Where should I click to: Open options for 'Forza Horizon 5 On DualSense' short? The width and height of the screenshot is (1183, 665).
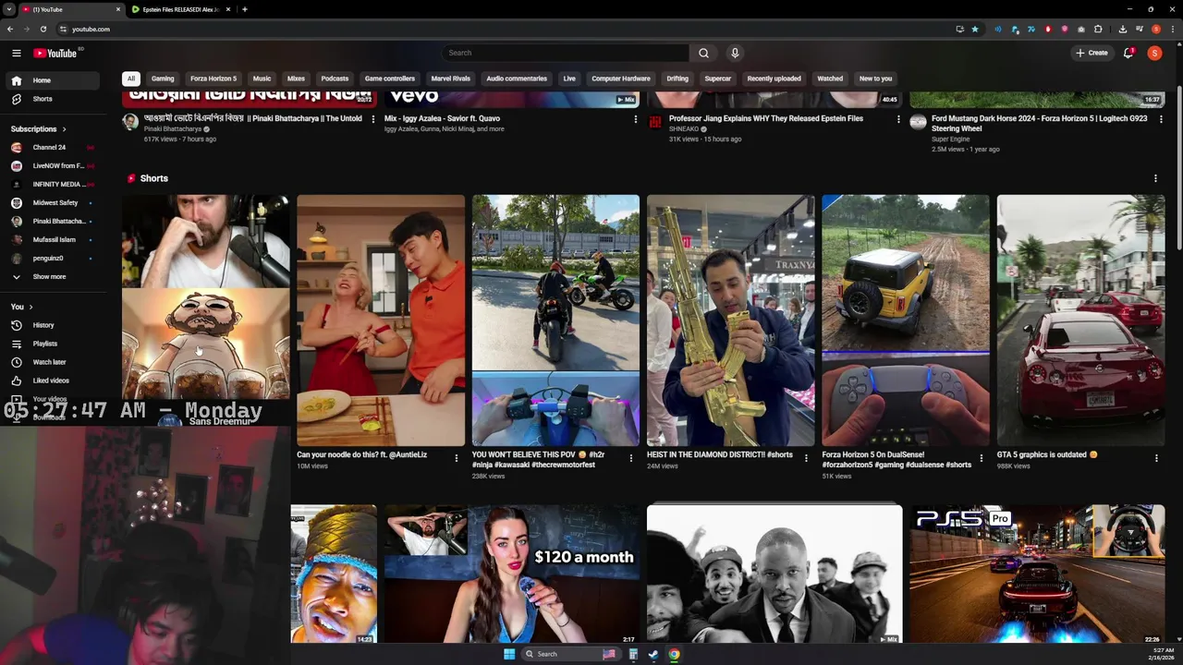click(x=981, y=457)
